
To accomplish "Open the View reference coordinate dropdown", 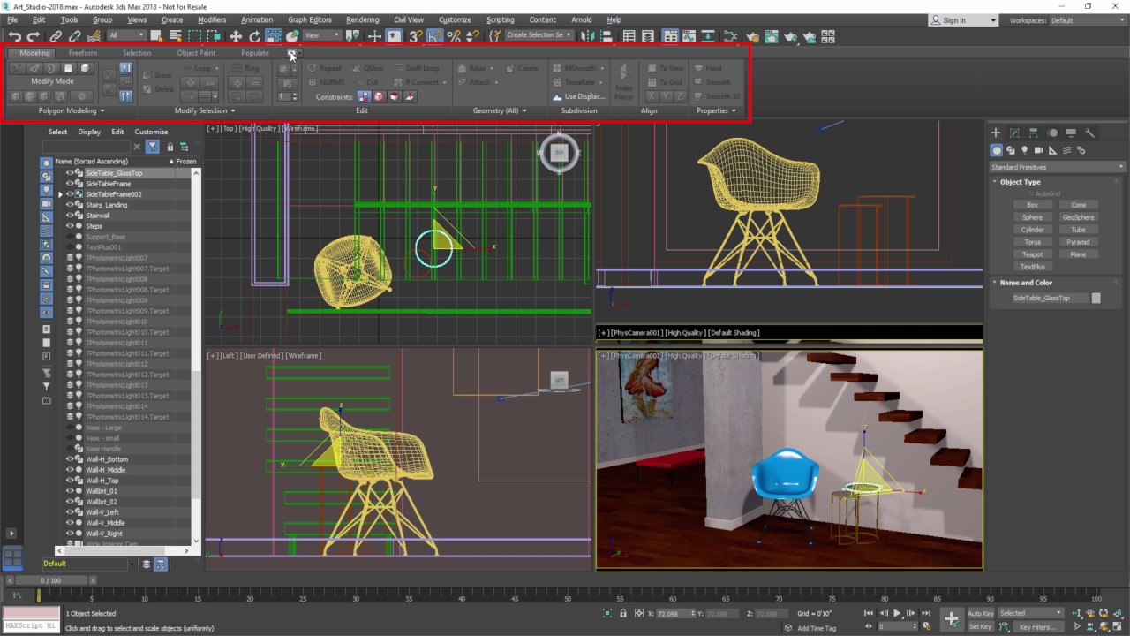I will coord(322,36).
